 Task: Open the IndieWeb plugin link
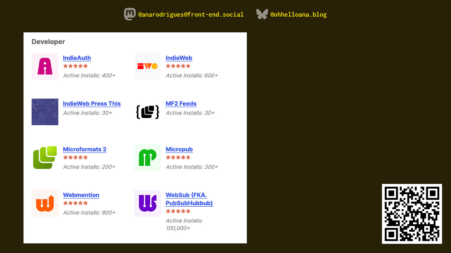179,58
